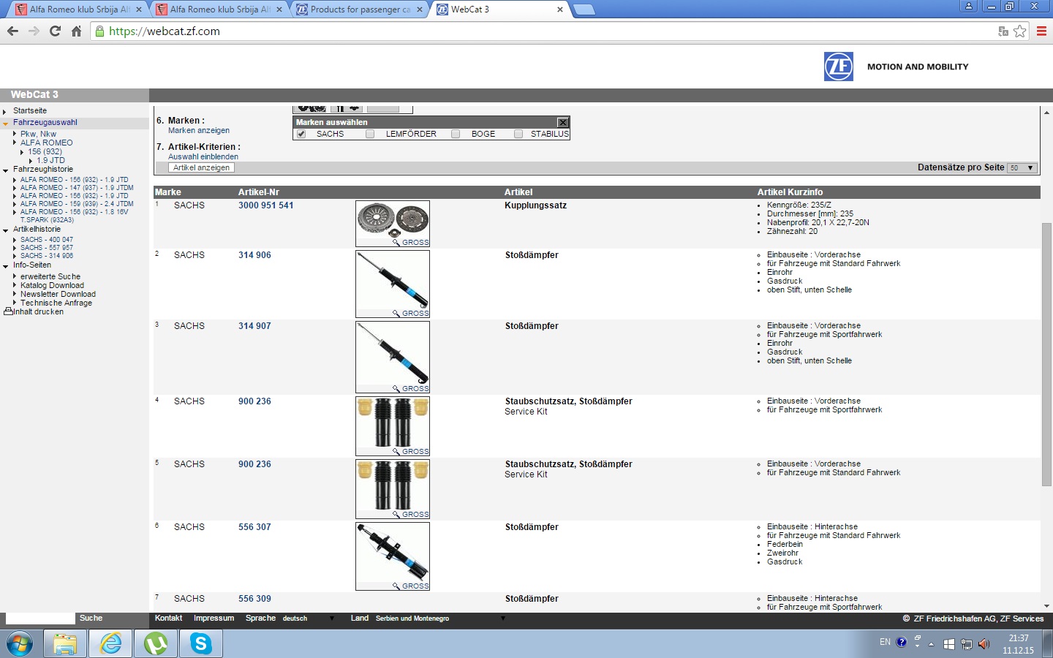Collapse the Info-Seiten section arrow
The image size is (1053, 658).
(x=5, y=266)
